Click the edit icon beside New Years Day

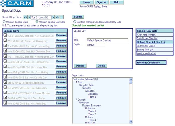(5, 36)
